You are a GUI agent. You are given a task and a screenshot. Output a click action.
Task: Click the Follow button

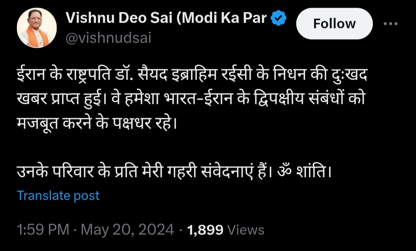[x=334, y=23]
